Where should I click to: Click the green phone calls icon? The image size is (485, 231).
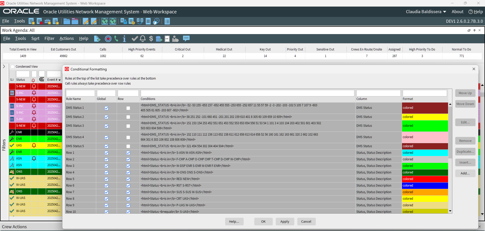coord(116,39)
